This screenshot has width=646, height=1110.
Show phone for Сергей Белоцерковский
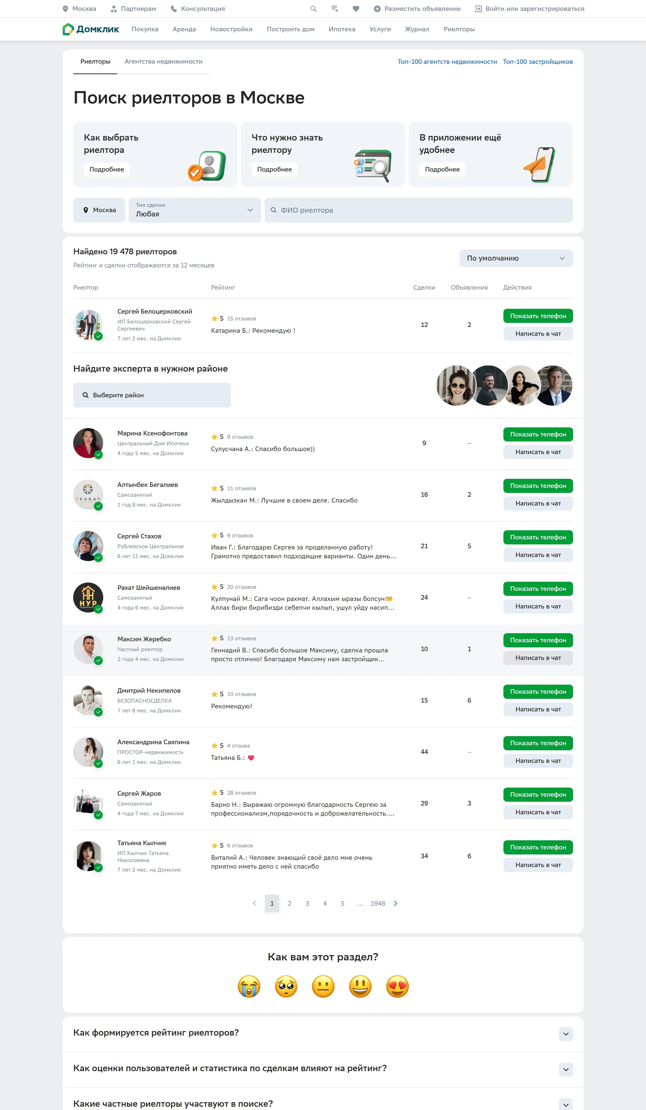click(x=537, y=316)
